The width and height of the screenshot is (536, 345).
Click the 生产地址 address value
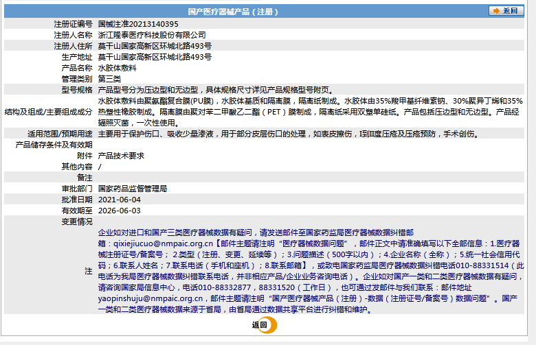[155, 57]
